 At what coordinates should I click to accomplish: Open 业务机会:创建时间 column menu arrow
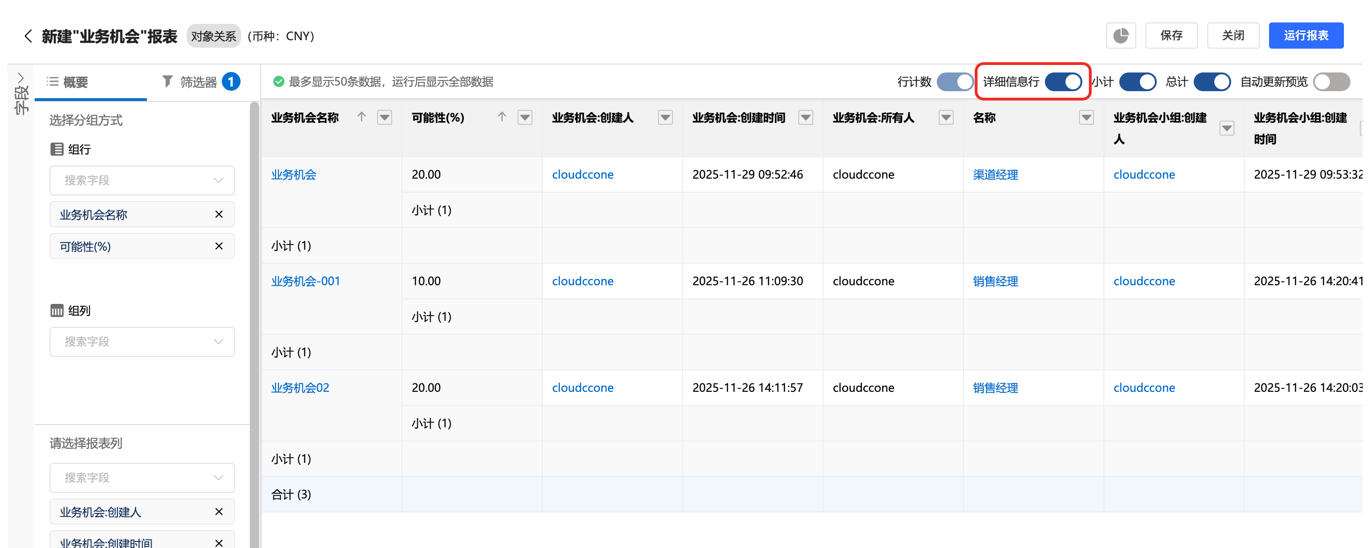(x=805, y=117)
